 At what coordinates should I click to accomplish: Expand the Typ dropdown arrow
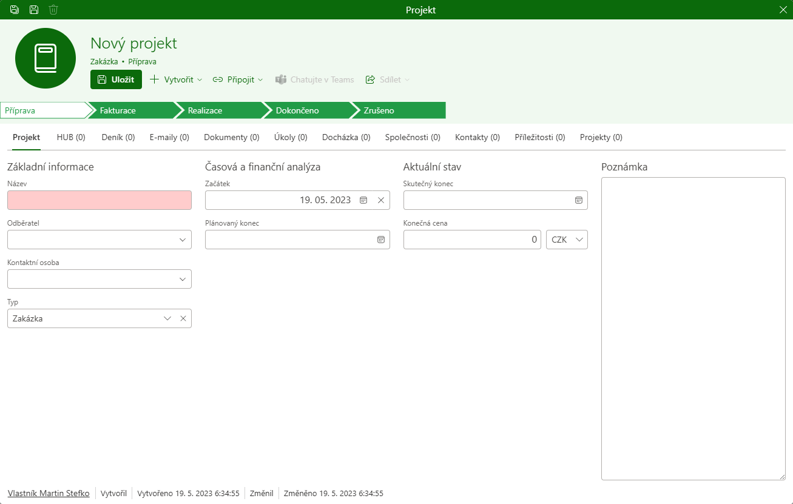pos(167,318)
